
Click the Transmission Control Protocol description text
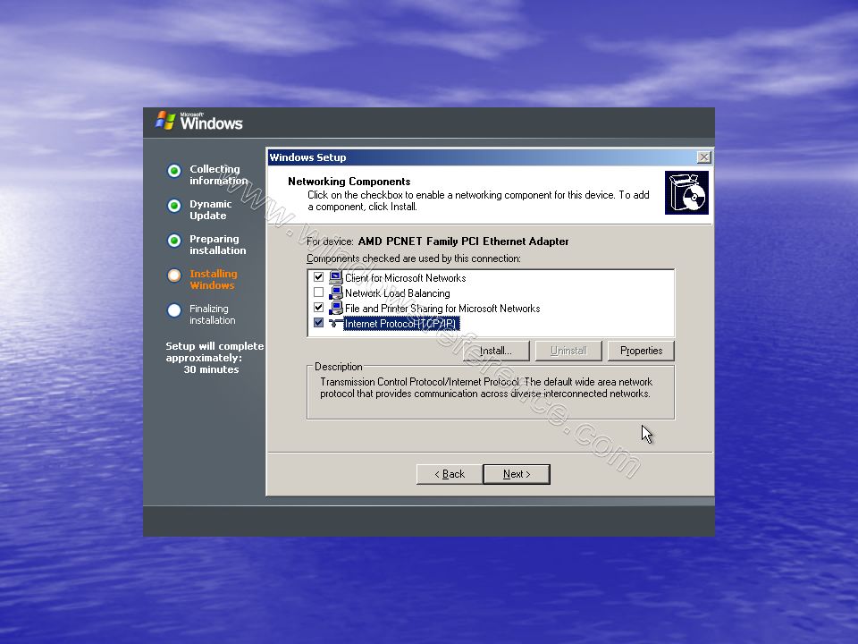click(x=486, y=387)
